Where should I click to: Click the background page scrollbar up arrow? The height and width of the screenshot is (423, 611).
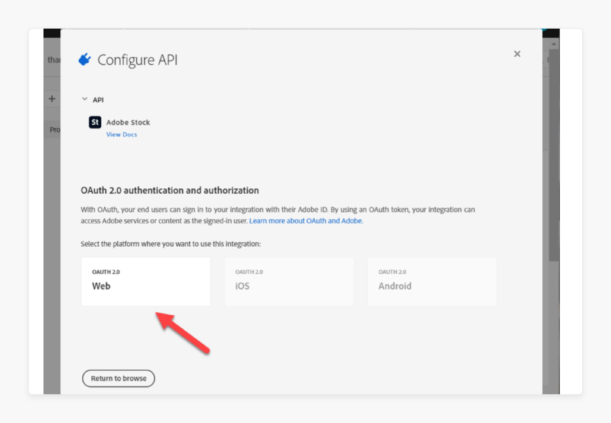[x=554, y=44]
